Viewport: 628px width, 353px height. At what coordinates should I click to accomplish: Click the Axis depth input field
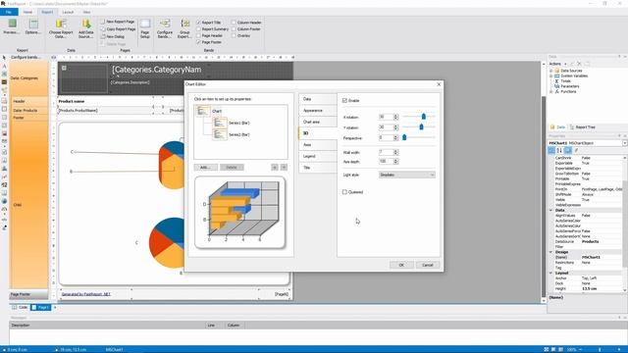click(386, 161)
